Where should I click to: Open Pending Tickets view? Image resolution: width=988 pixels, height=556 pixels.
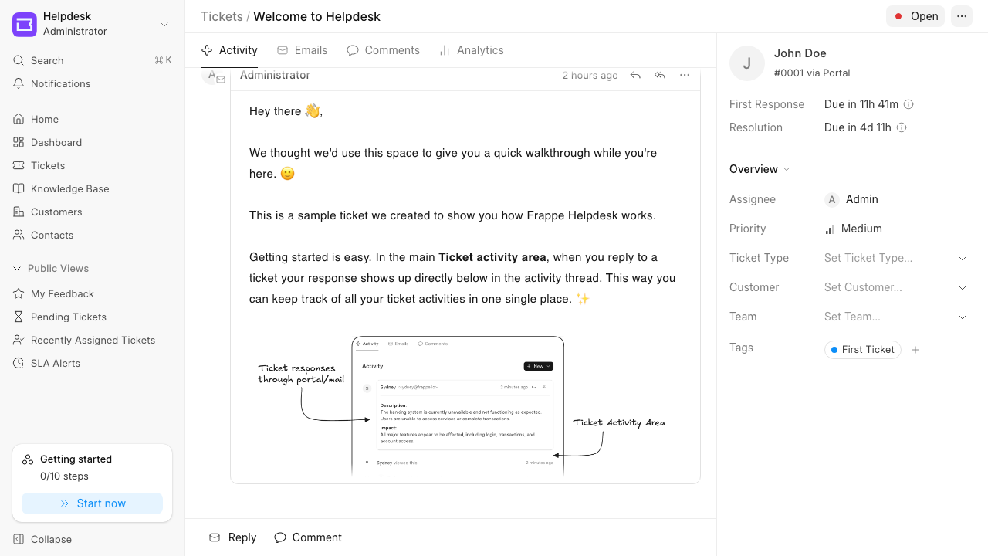click(x=93, y=317)
